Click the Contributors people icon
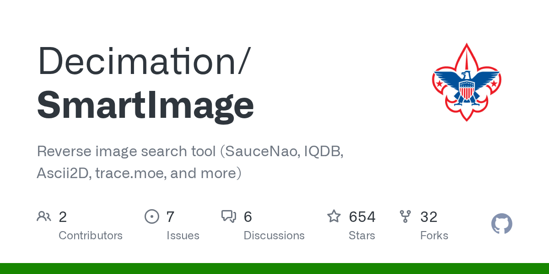 point(44,216)
